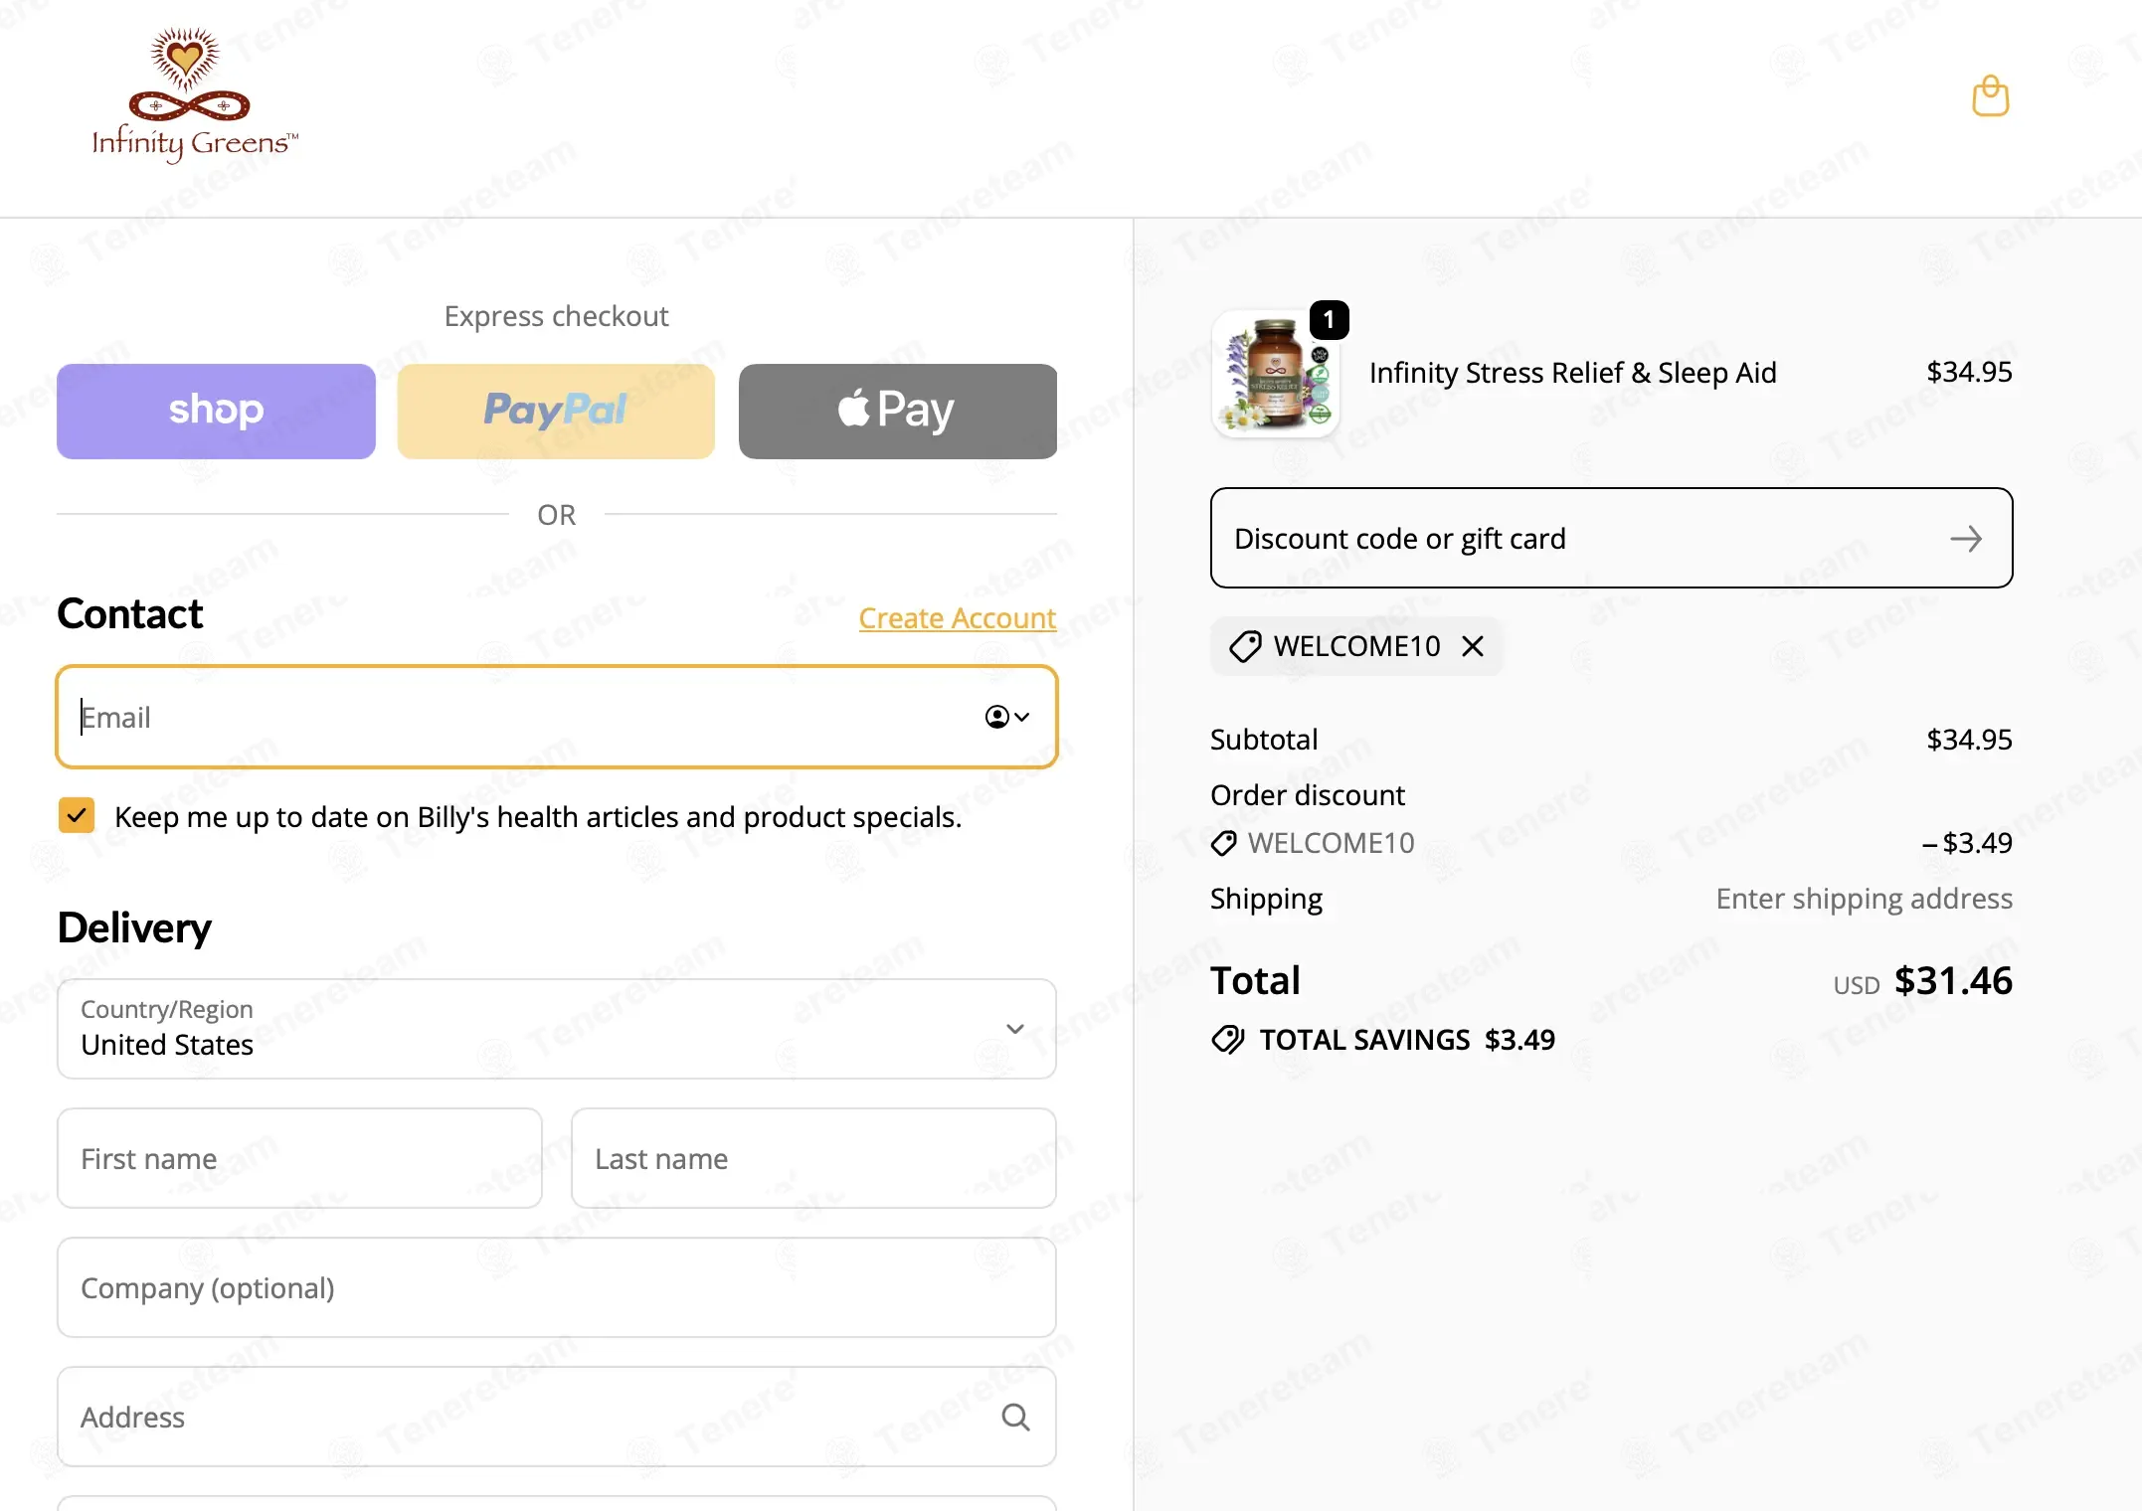Image resolution: width=2142 pixels, height=1511 pixels.
Task: Open the email account autofill icon
Action: pos(1006,717)
